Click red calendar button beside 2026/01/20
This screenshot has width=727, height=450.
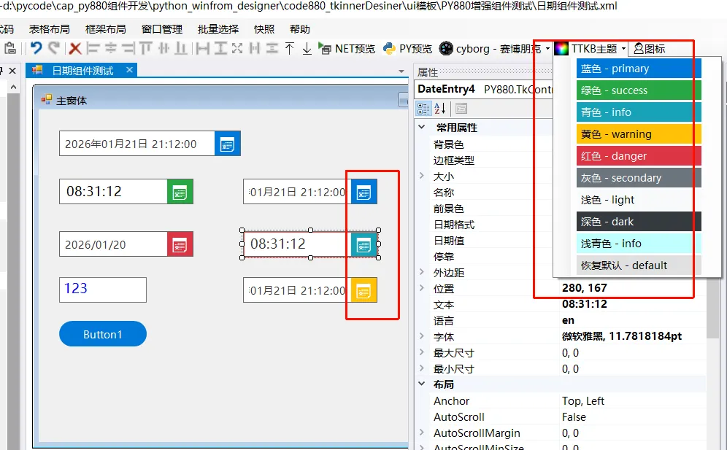point(180,244)
